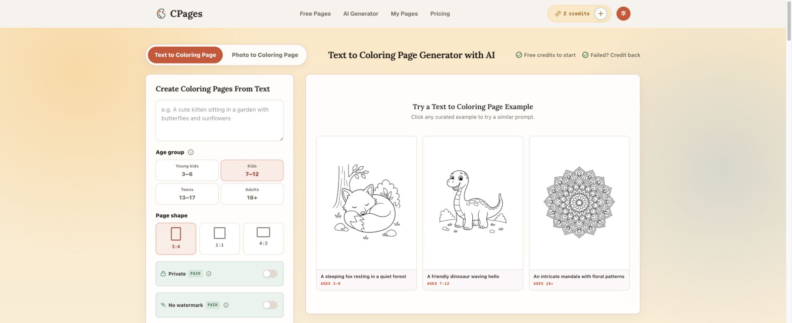
Task: Enable the Private toggle switch
Action: [270, 274]
